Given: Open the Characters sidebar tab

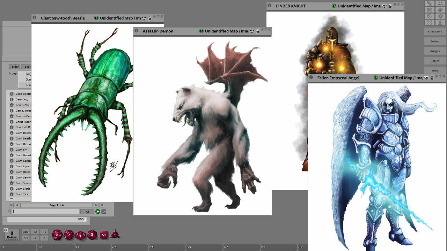Looking at the screenshot, I should coord(435,31).
